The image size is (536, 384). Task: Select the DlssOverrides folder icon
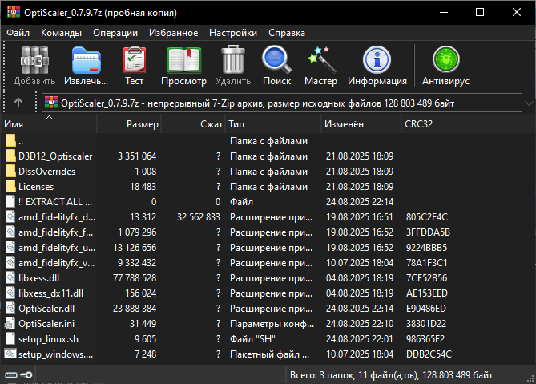coord(10,171)
